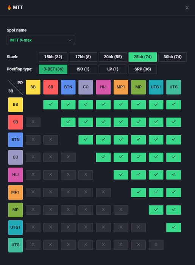Toggle checkmark cell for SB vs BTN
This screenshot has height=265, width=195.
click(68, 122)
